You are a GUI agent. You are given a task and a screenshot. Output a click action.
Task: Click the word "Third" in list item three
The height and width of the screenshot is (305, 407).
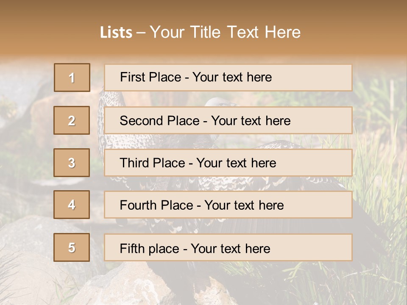pos(135,163)
